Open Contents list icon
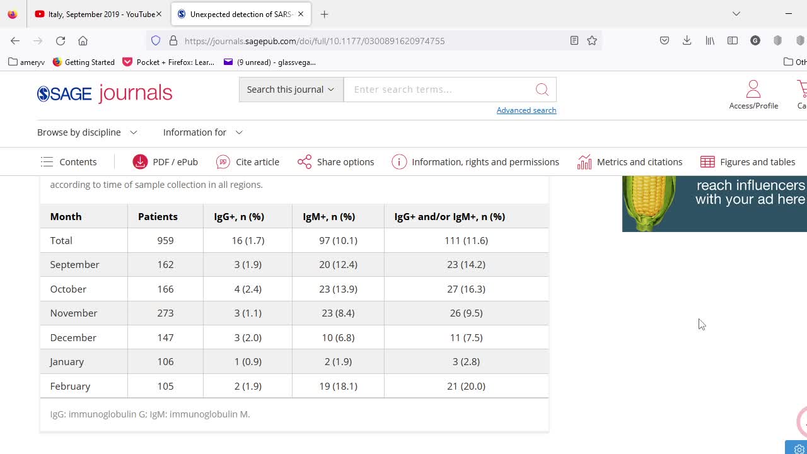 (x=47, y=162)
